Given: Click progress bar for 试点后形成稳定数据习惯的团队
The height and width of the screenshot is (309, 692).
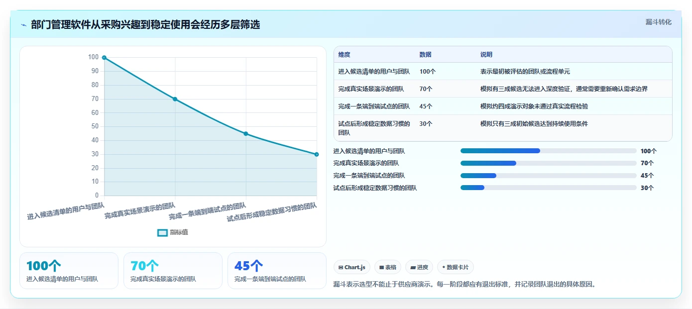Looking at the screenshot, I should (549, 188).
